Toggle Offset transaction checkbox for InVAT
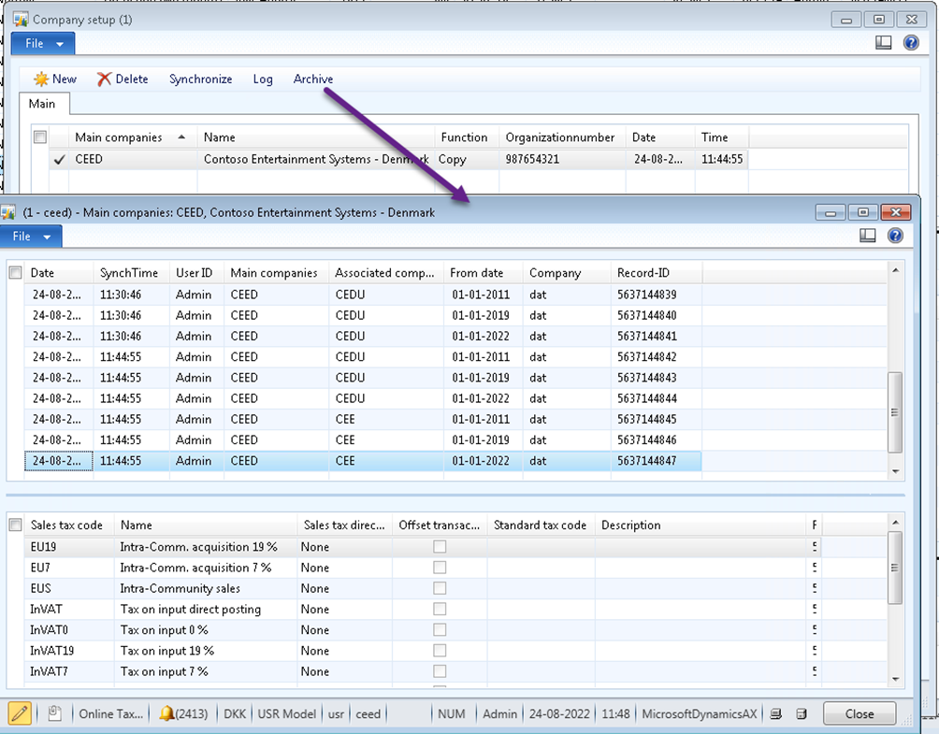This screenshot has width=939, height=734. point(440,609)
